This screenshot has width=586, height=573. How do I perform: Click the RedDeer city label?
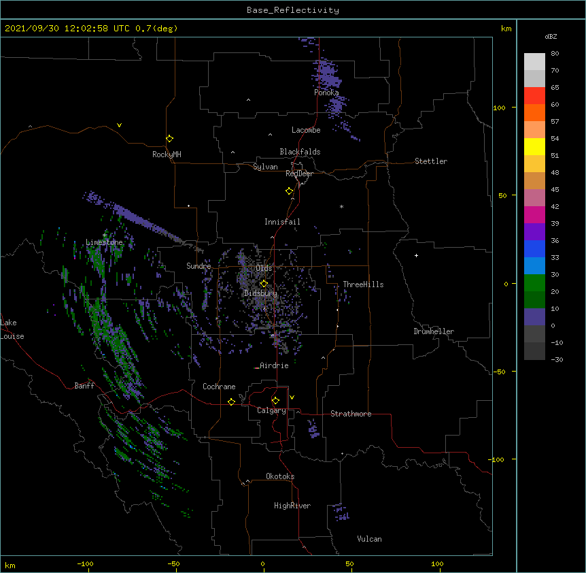[x=299, y=174]
